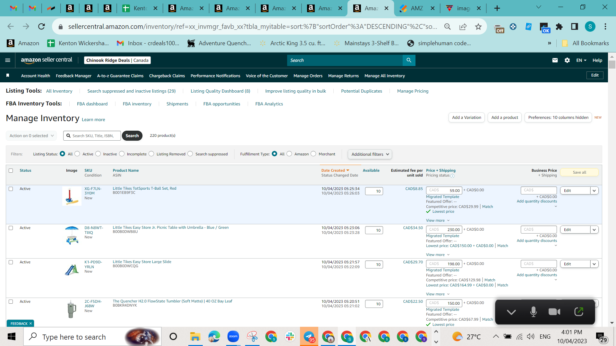Open the Windows Start menu
The height and width of the screenshot is (346, 616).
(12, 337)
